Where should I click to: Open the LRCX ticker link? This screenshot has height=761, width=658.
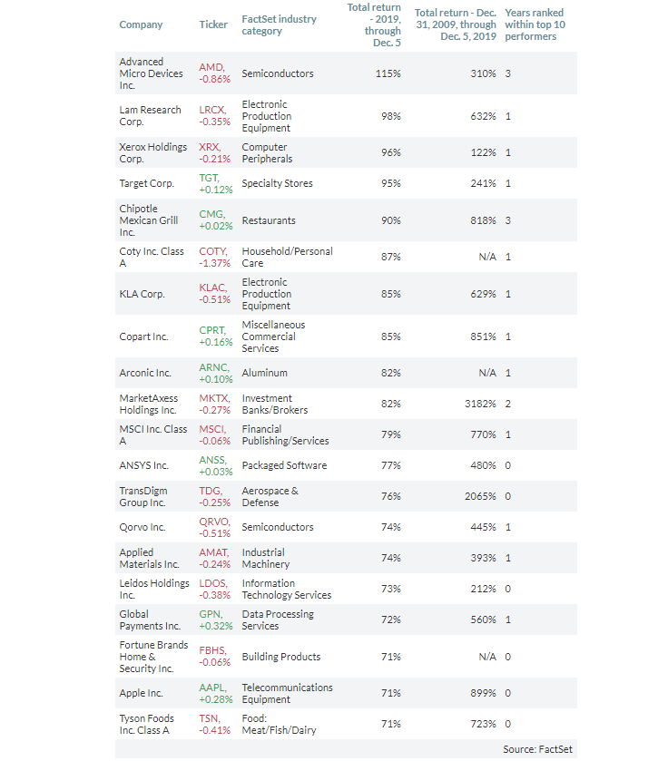tap(212, 110)
